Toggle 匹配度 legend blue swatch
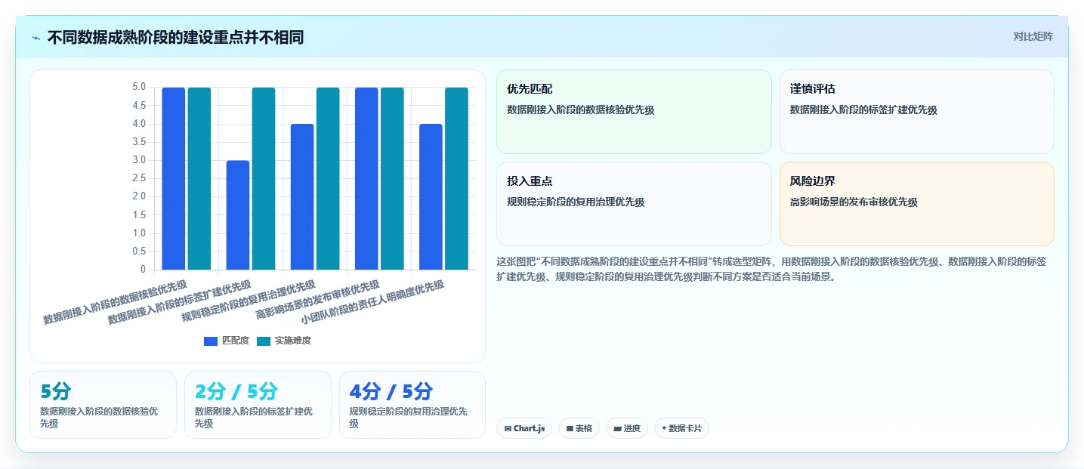This screenshot has height=469, width=1084. tap(211, 341)
